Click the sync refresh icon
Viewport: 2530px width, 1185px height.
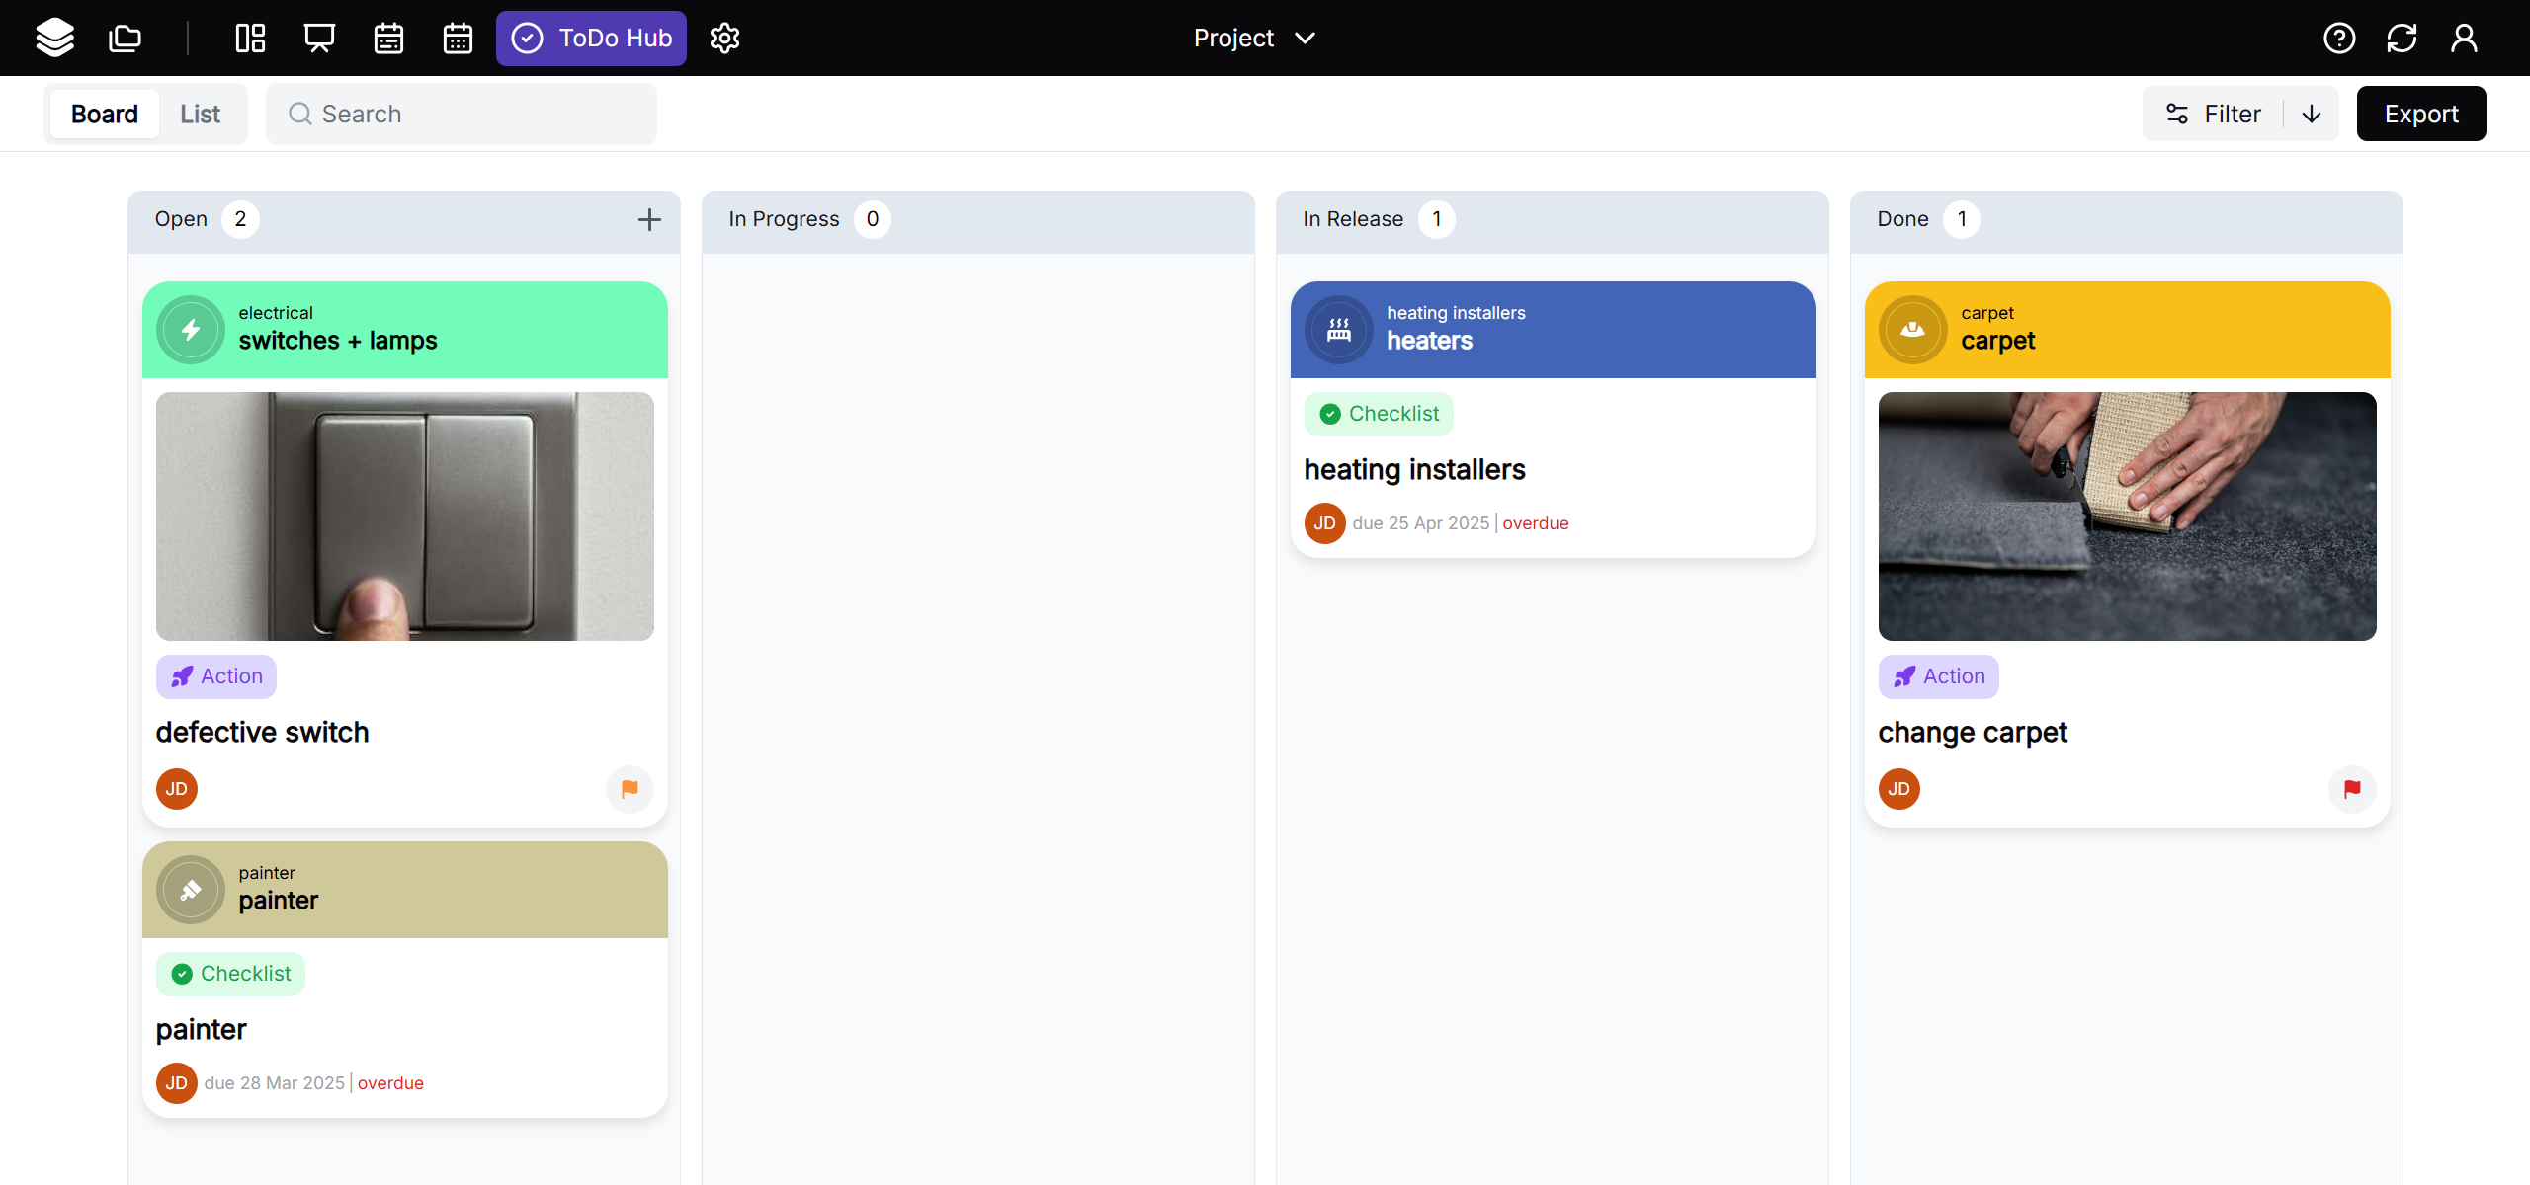click(x=2402, y=38)
